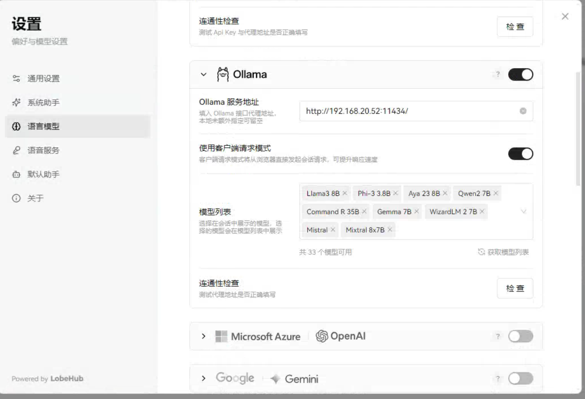The image size is (585, 399).
Task: Click the Llama3 8B tag label
Action: point(323,193)
